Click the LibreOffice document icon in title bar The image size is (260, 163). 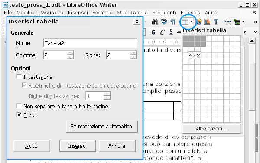(5, 5)
